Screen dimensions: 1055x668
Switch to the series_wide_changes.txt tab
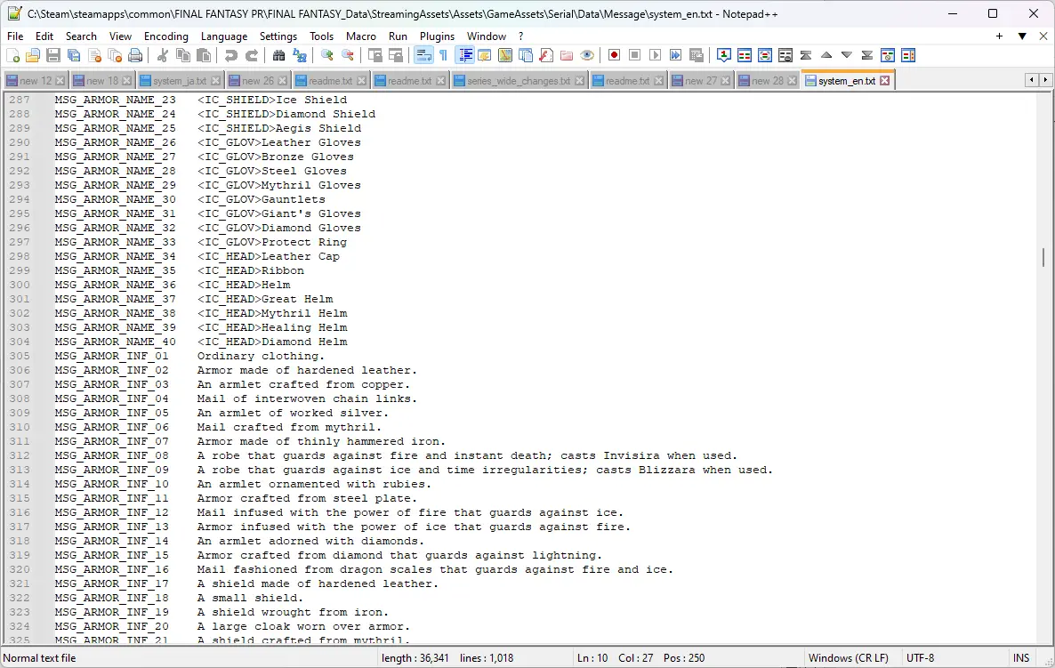(518, 81)
